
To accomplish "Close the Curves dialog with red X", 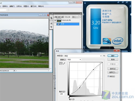I will (117, 51).
